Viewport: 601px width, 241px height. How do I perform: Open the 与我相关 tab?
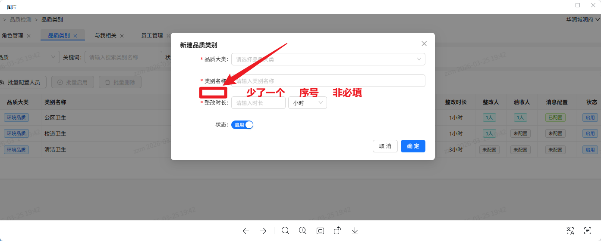click(x=106, y=36)
